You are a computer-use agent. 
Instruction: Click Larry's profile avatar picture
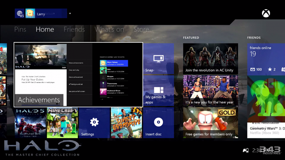coord(30,14)
